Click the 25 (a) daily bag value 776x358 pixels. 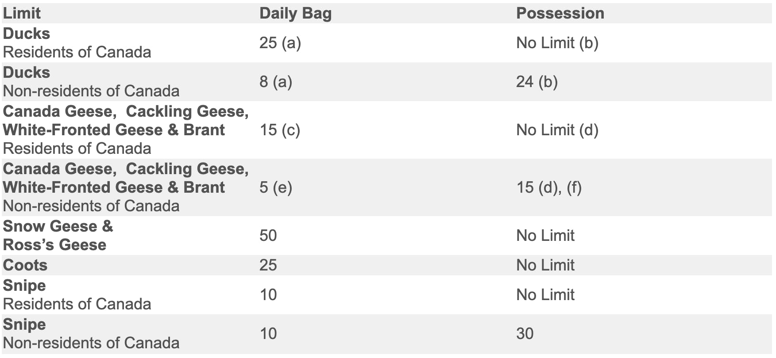[280, 43]
